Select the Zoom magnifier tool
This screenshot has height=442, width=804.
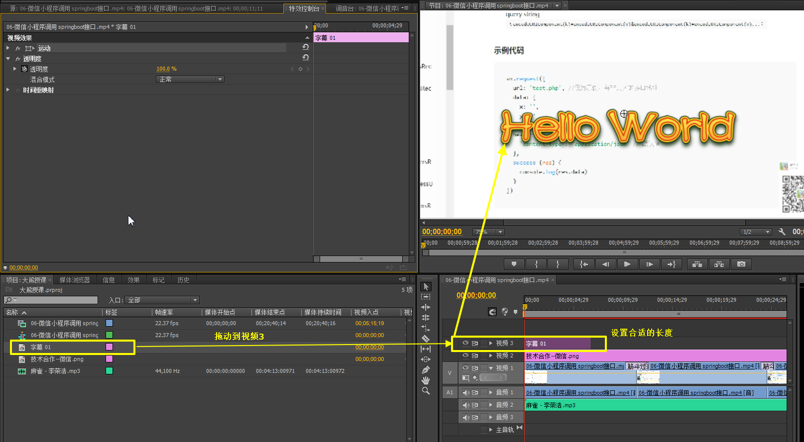(x=426, y=391)
